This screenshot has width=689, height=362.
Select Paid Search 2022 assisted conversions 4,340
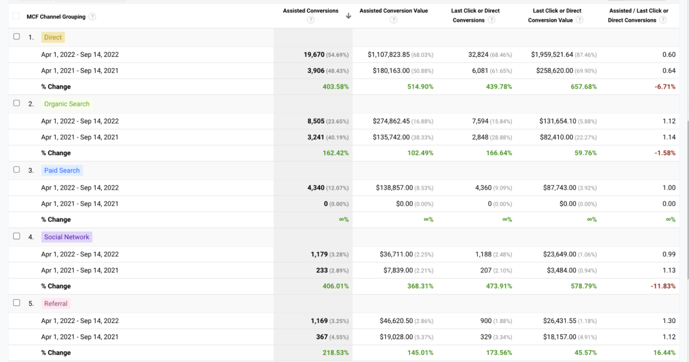click(316, 188)
